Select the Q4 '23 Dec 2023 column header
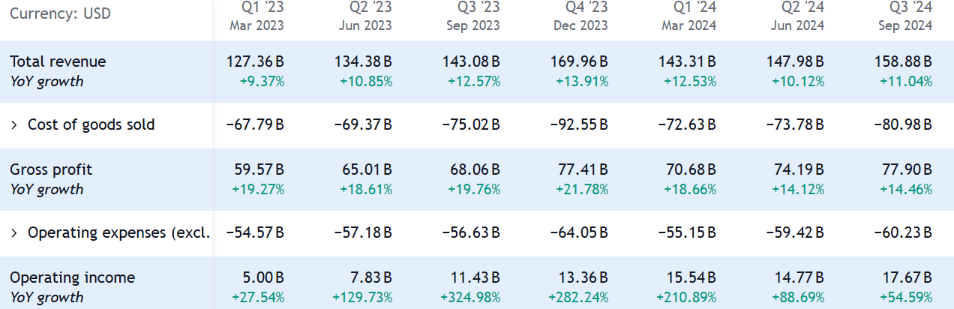Screen dimensions: 954x309 point(581,16)
